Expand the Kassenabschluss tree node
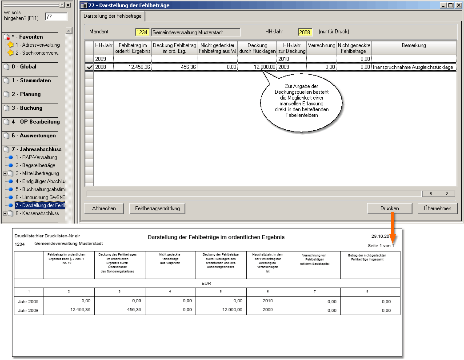This screenshot has width=464, height=360. (5, 213)
